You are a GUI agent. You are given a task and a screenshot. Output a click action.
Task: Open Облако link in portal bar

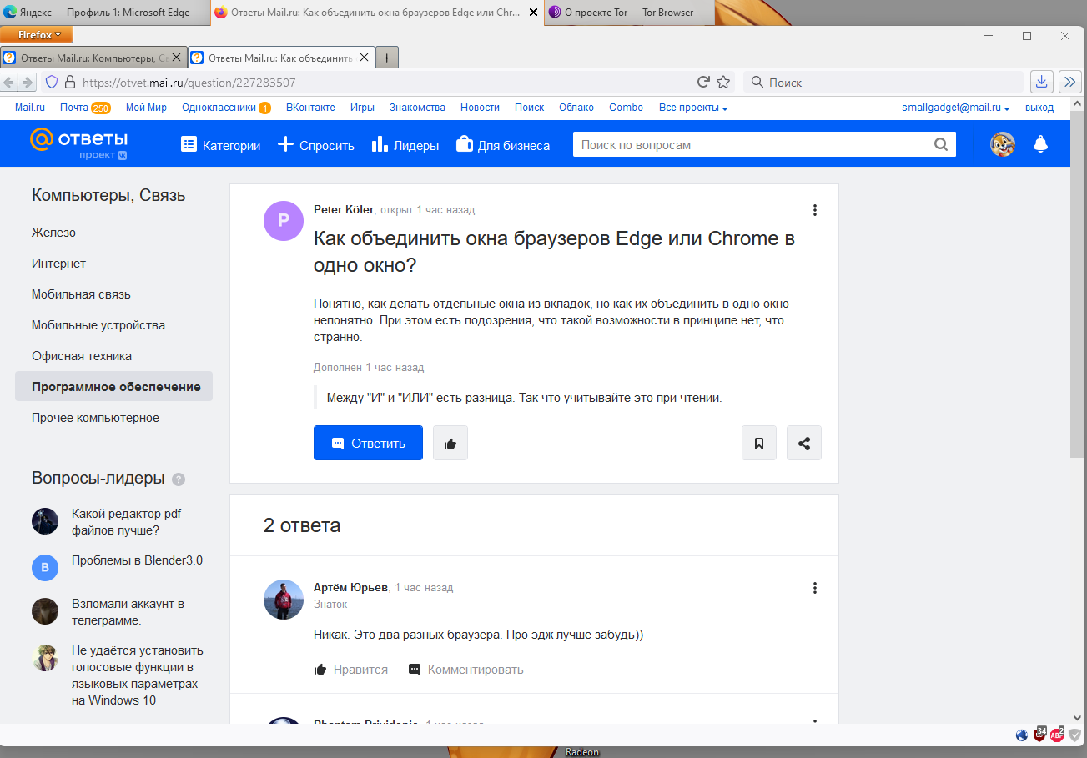click(576, 108)
